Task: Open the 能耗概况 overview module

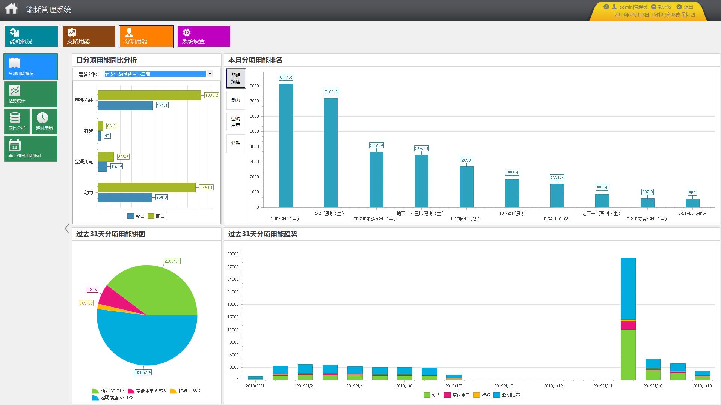Action: pyautogui.click(x=32, y=36)
